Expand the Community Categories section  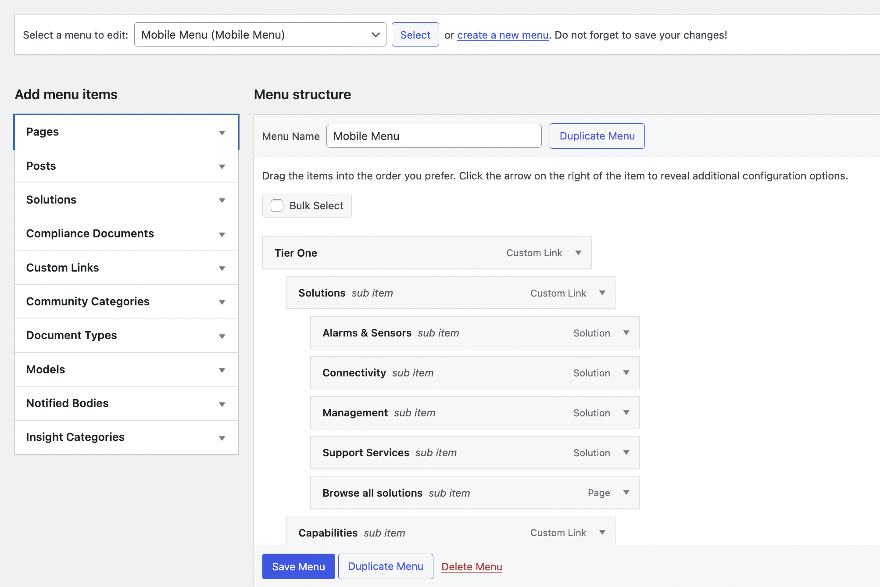point(222,302)
